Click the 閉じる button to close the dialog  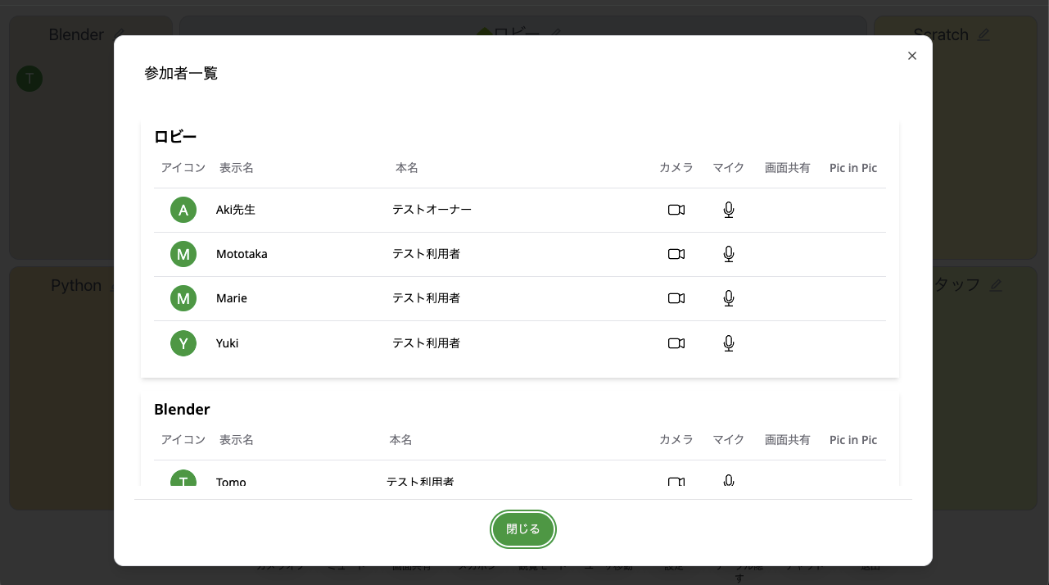pos(523,529)
